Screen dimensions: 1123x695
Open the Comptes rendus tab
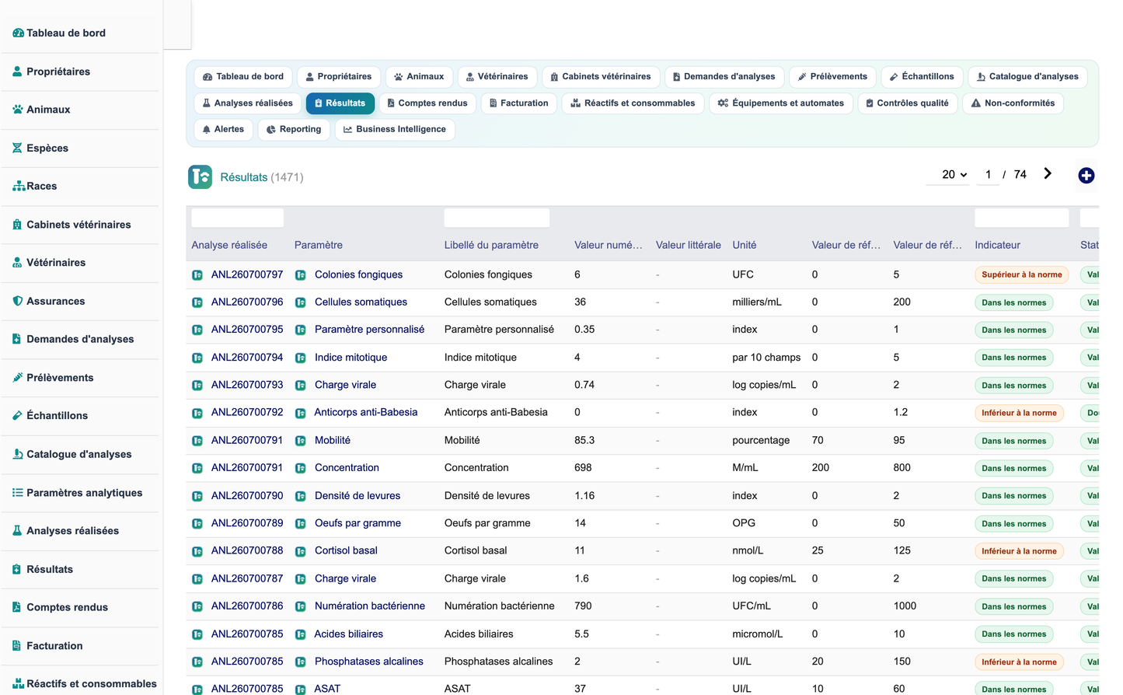pos(427,103)
